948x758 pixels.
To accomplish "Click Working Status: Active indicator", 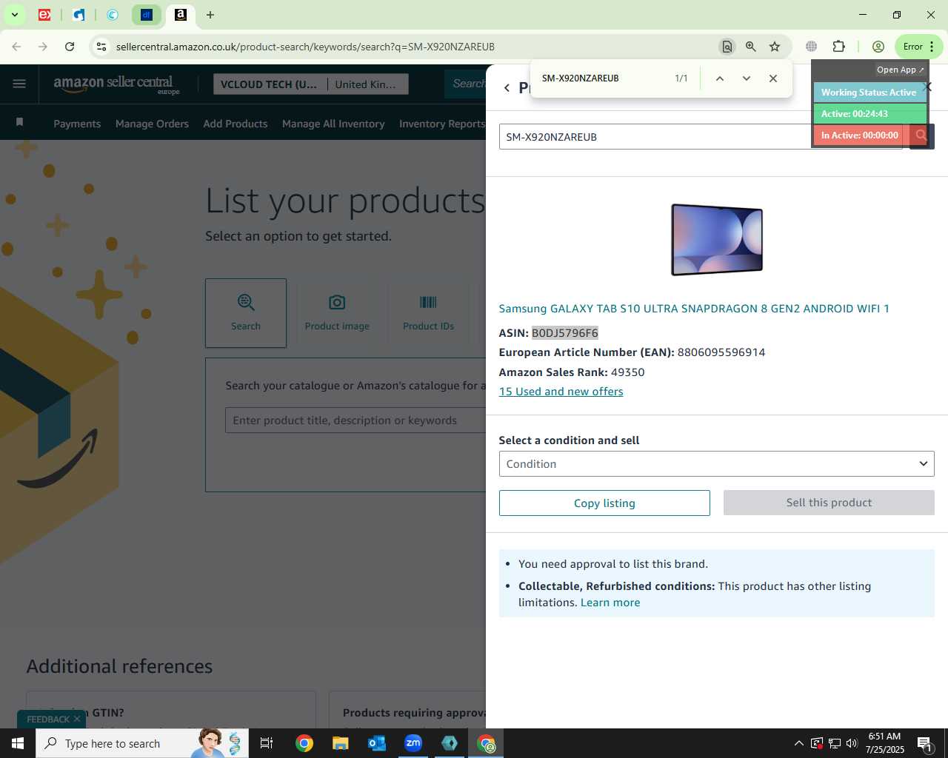I will (x=869, y=93).
